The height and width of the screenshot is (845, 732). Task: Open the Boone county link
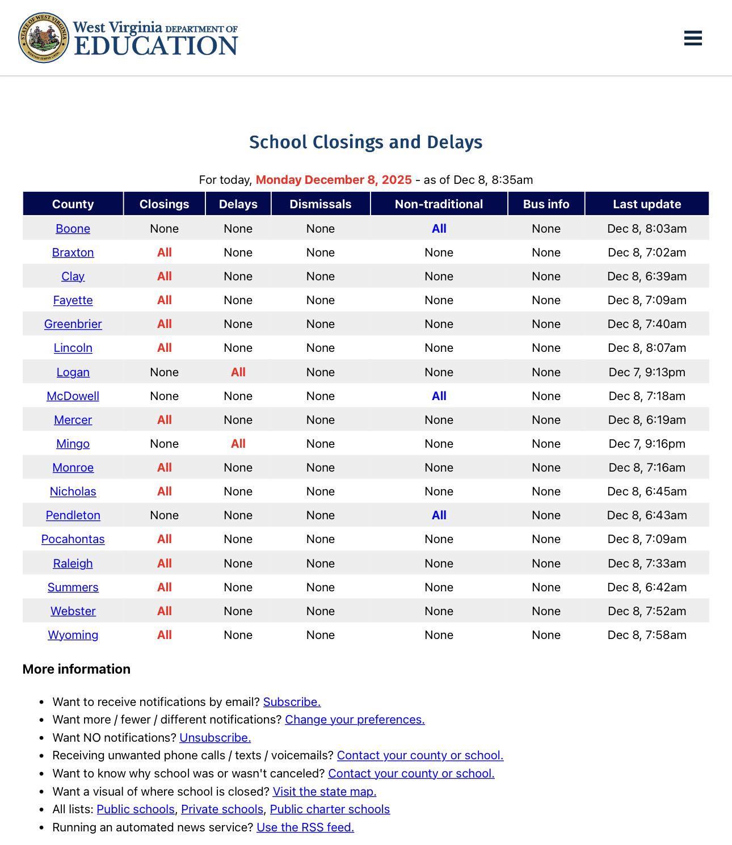tap(73, 229)
